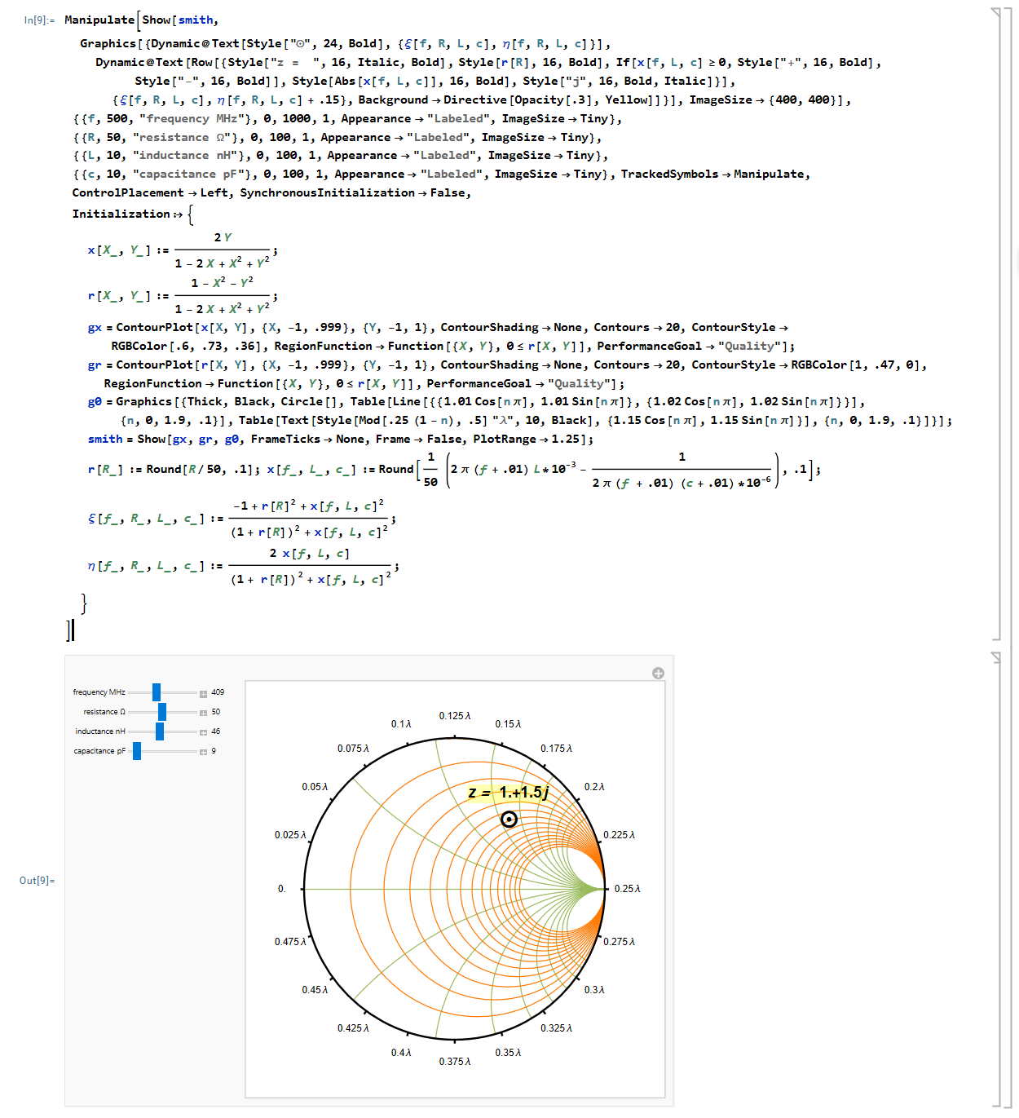Click the capacitance pF slider thumb
Image resolution: width=1019 pixels, height=1118 pixels.
click(x=137, y=751)
